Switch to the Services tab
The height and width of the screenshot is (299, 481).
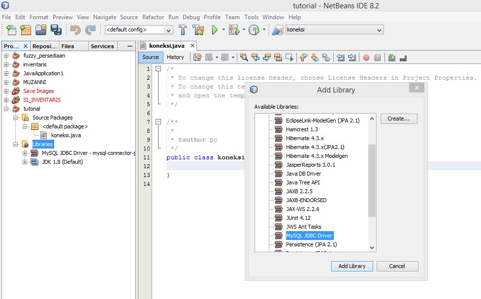point(102,46)
